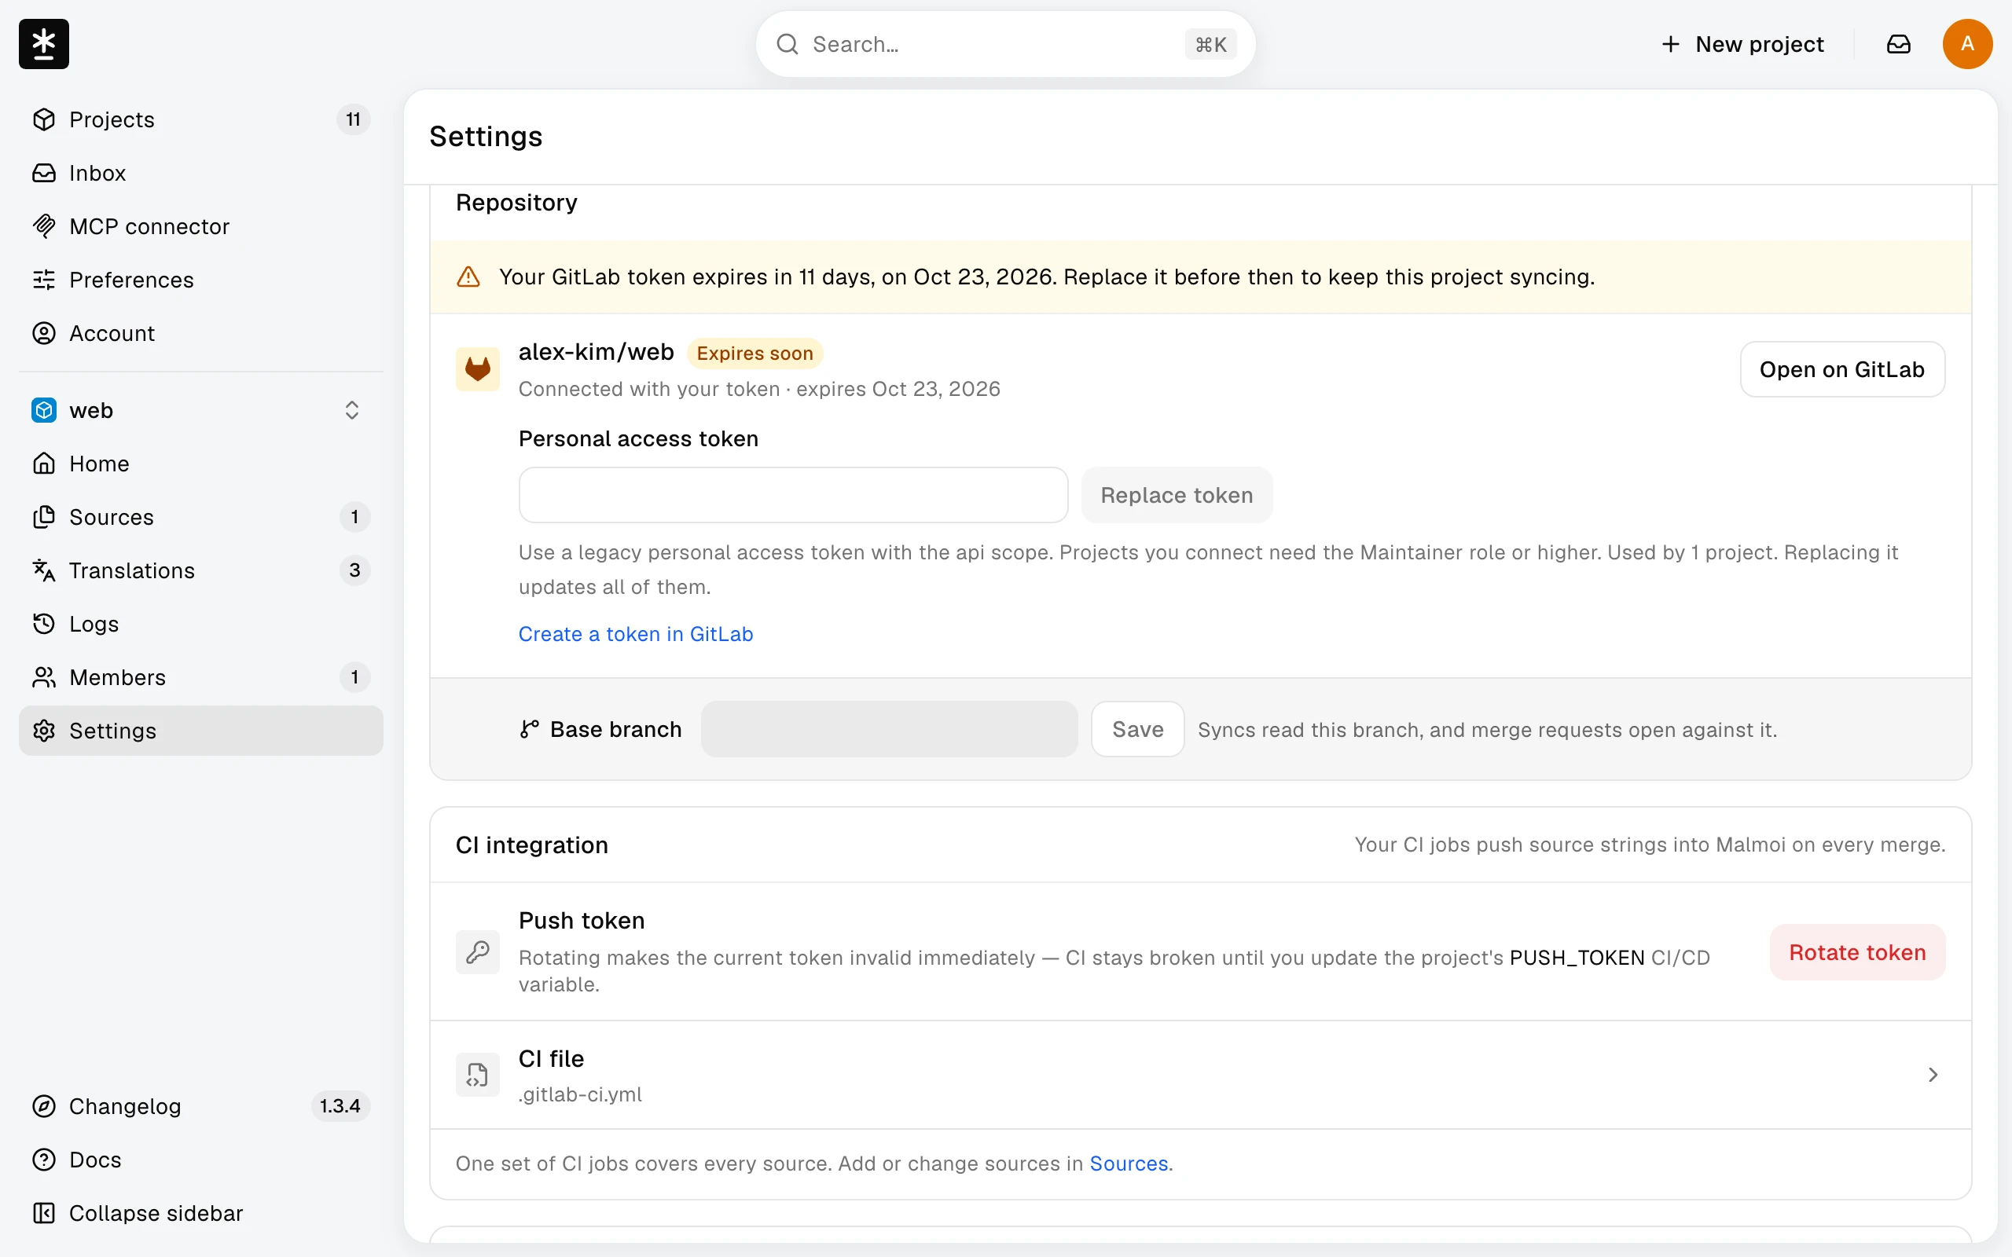Click the search magnifier icon

tap(788, 44)
